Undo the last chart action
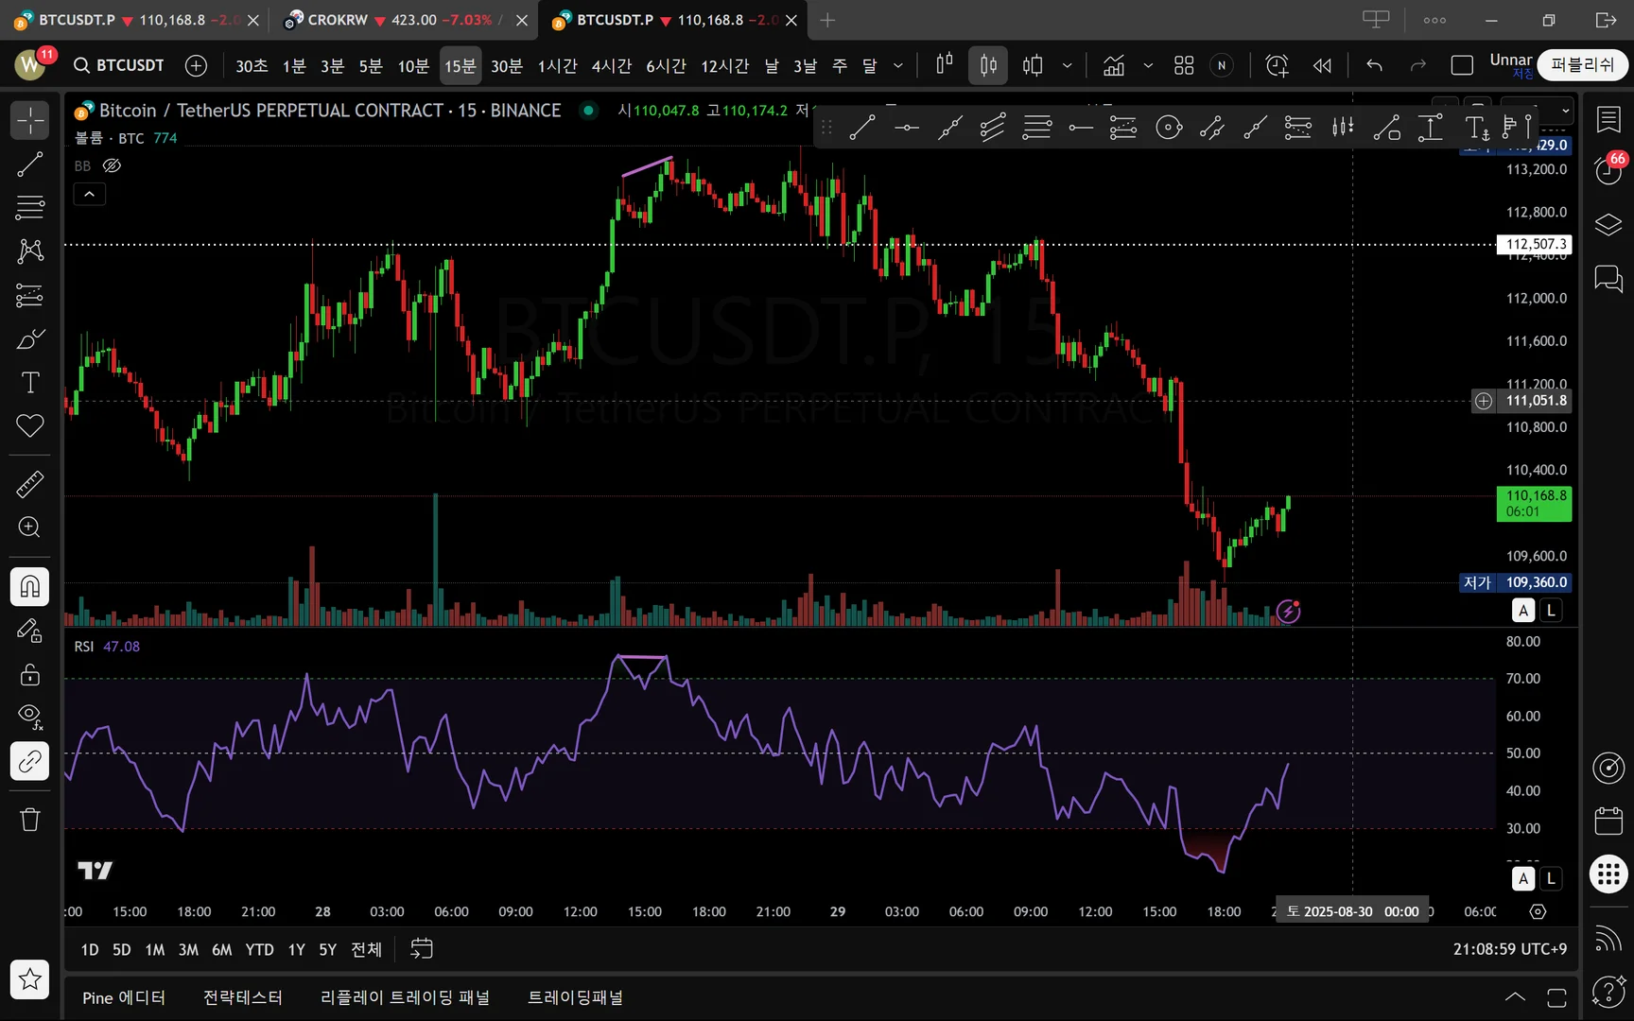 pyautogui.click(x=1374, y=65)
